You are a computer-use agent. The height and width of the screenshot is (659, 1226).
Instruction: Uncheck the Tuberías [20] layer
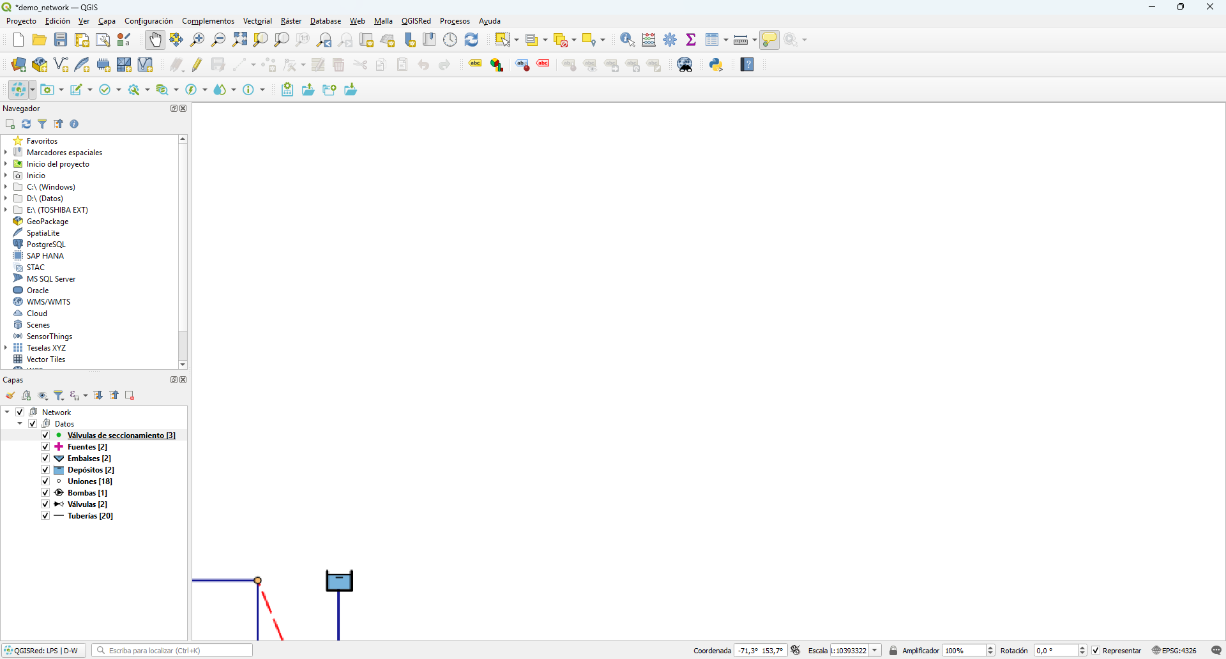pyautogui.click(x=45, y=516)
